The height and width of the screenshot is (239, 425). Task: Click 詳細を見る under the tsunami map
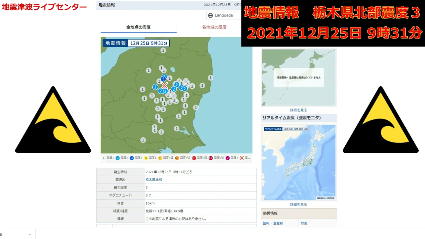tap(298, 110)
